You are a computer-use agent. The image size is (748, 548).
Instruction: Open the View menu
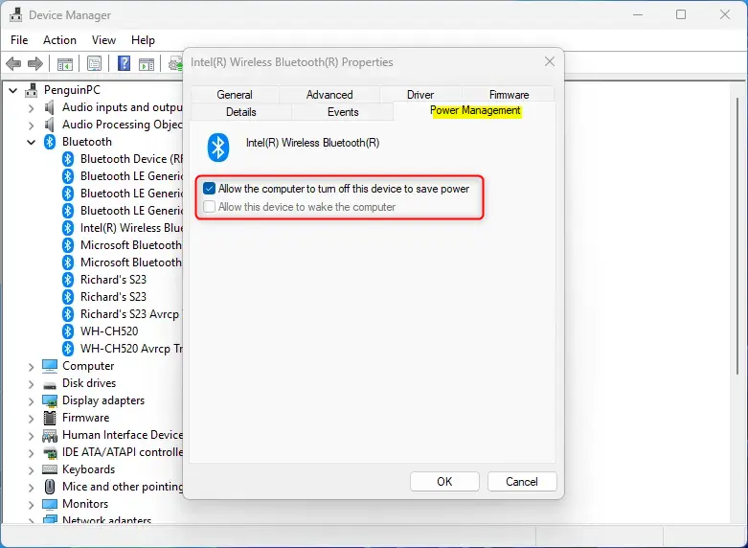(x=103, y=40)
